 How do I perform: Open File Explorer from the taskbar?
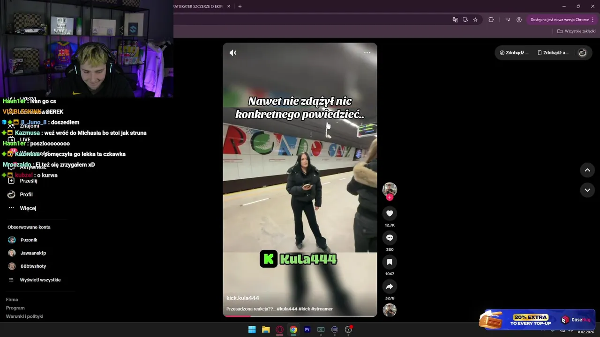pyautogui.click(x=266, y=330)
